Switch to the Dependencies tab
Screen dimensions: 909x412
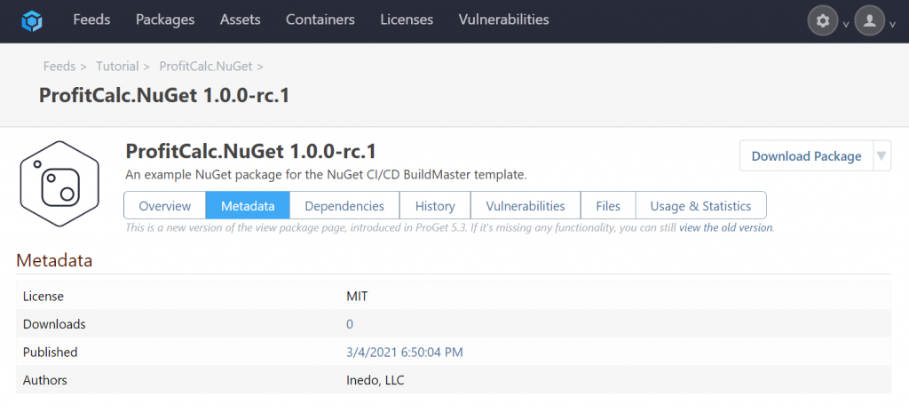pyautogui.click(x=344, y=206)
